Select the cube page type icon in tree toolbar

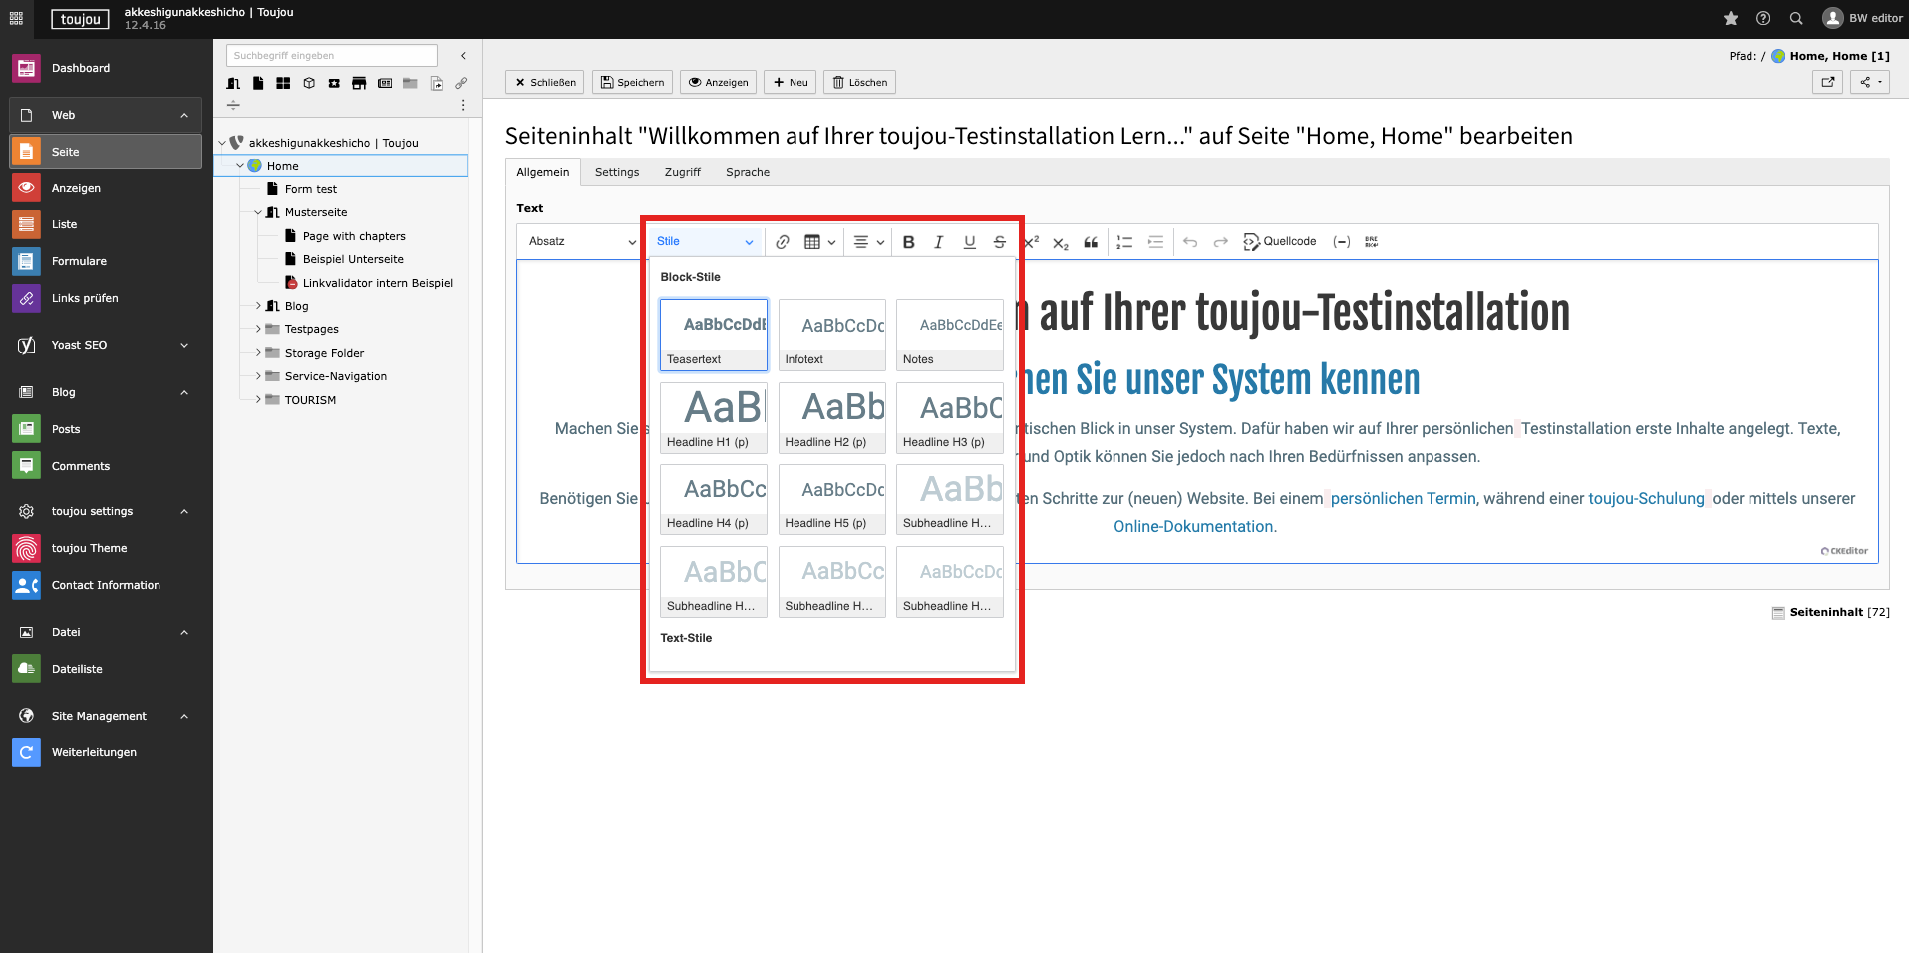coord(309,83)
